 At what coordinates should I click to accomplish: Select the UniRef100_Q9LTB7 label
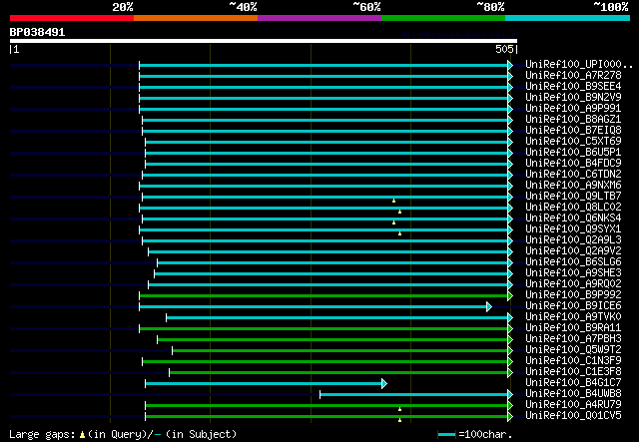click(x=573, y=197)
